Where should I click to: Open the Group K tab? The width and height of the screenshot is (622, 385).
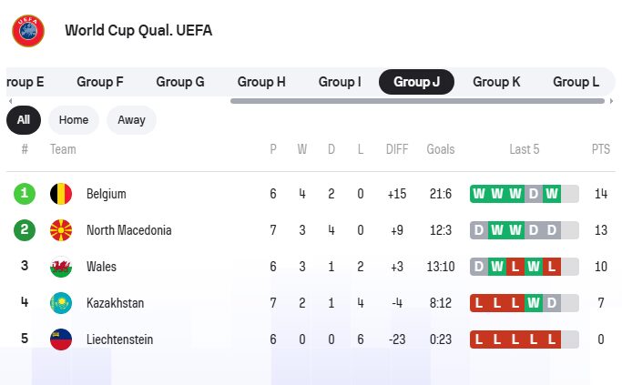[x=496, y=82]
